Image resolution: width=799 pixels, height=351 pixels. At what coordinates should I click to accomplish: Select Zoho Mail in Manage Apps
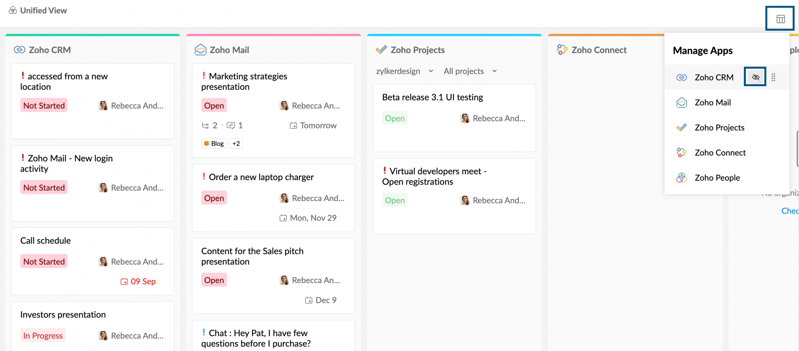point(713,103)
